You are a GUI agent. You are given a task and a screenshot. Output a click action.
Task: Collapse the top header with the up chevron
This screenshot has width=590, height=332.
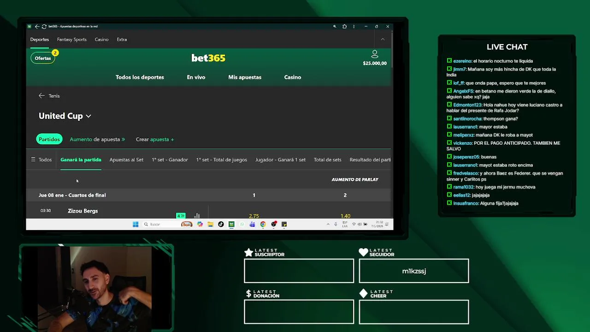point(383,39)
